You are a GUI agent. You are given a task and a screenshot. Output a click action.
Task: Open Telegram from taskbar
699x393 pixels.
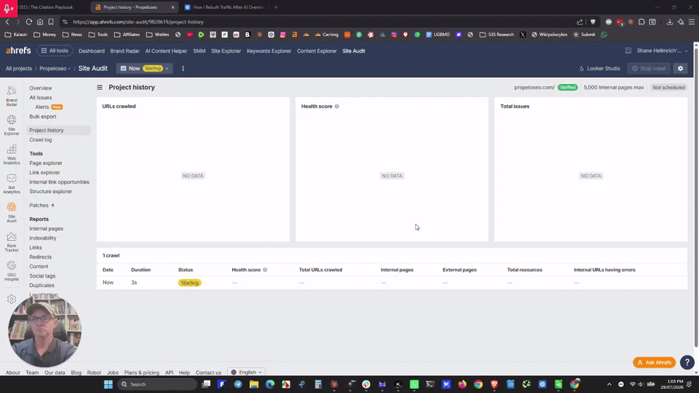(238, 384)
